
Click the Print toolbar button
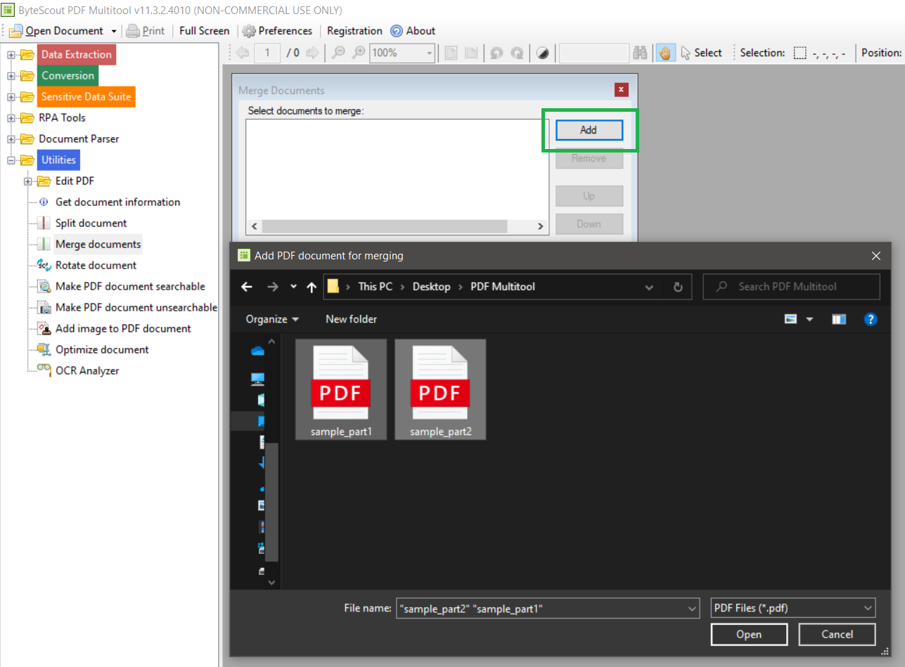pos(146,31)
